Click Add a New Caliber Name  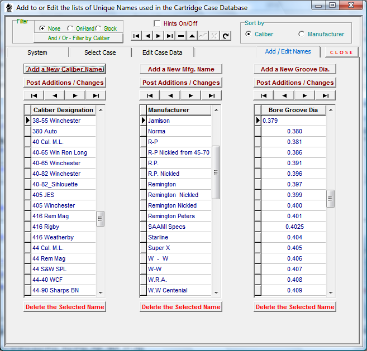coord(65,69)
